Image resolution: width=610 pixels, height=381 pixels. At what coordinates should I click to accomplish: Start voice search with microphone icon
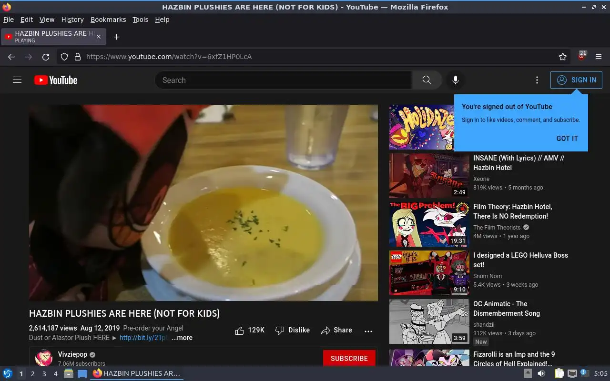click(x=456, y=80)
